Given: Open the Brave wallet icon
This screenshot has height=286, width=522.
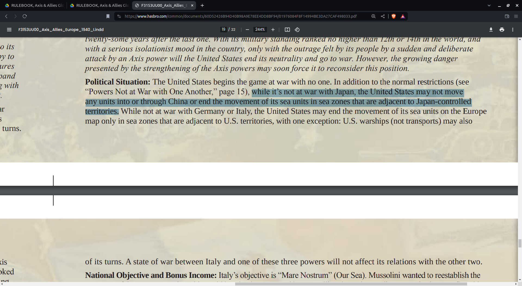Looking at the screenshot, I should tap(507, 16).
